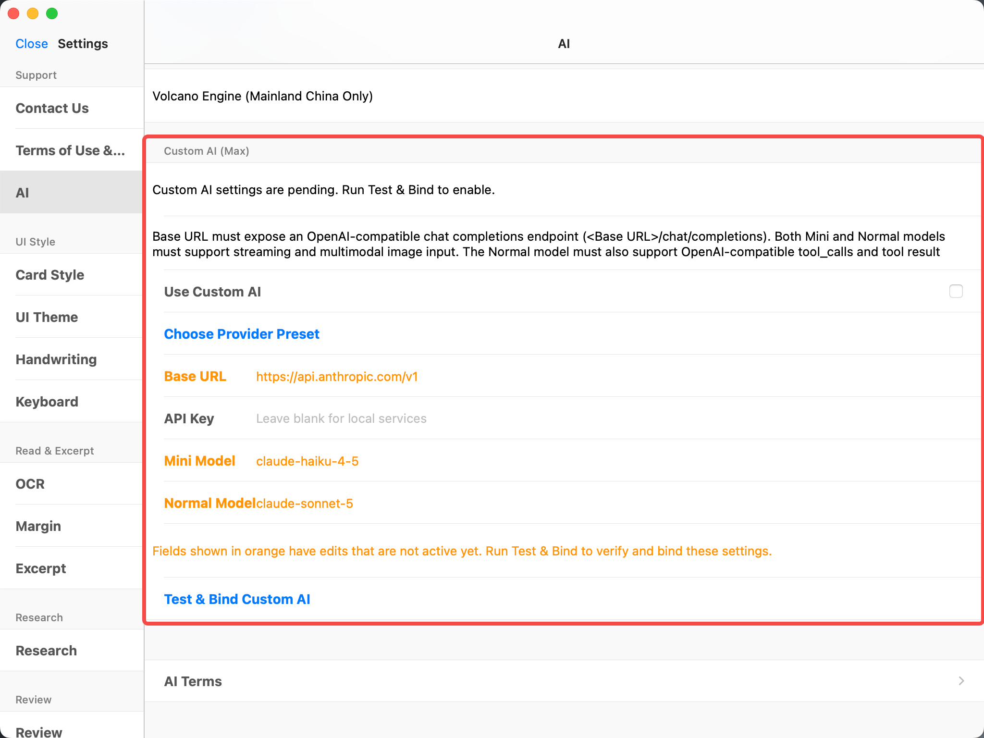Click the API Key label
Image resolution: width=984 pixels, height=738 pixels.
(x=189, y=418)
